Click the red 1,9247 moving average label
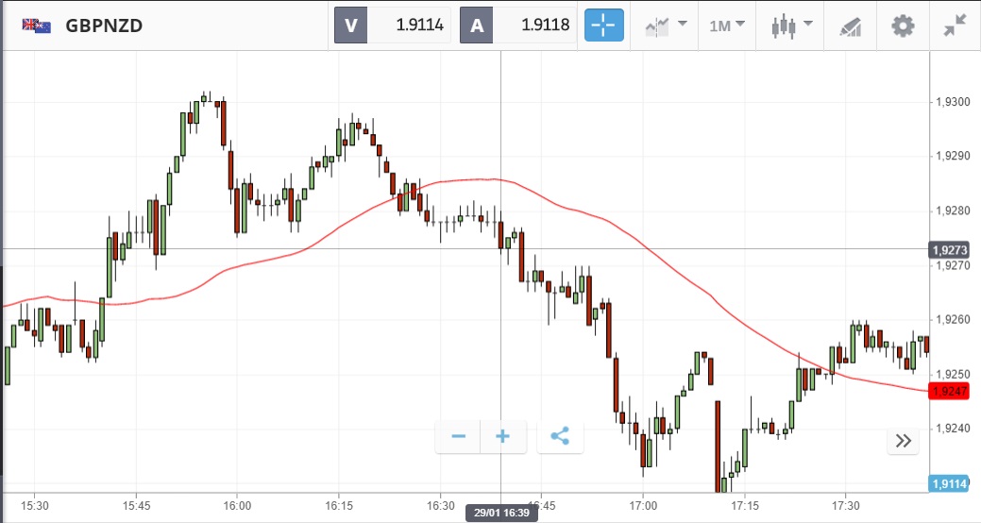This screenshot has width=981, height=523. pos(949,391)
